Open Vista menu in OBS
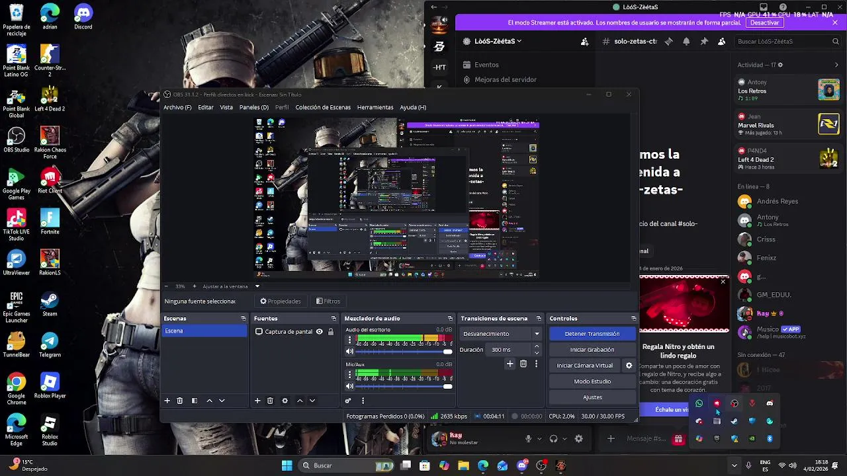The width and height of the screenshot is (847, 476). 226,107
